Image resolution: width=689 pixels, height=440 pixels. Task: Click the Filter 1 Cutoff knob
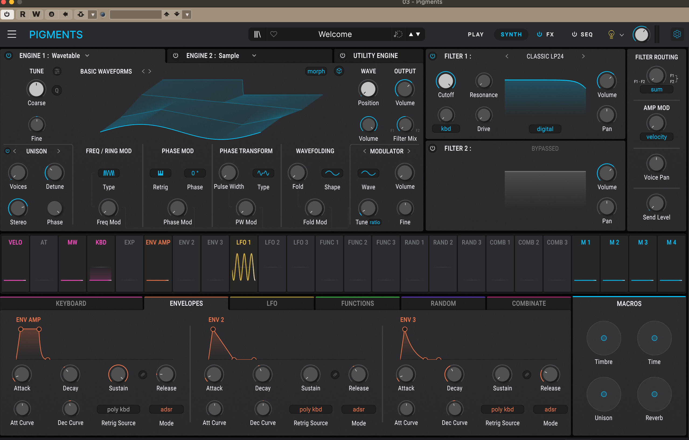click(446, 81)
